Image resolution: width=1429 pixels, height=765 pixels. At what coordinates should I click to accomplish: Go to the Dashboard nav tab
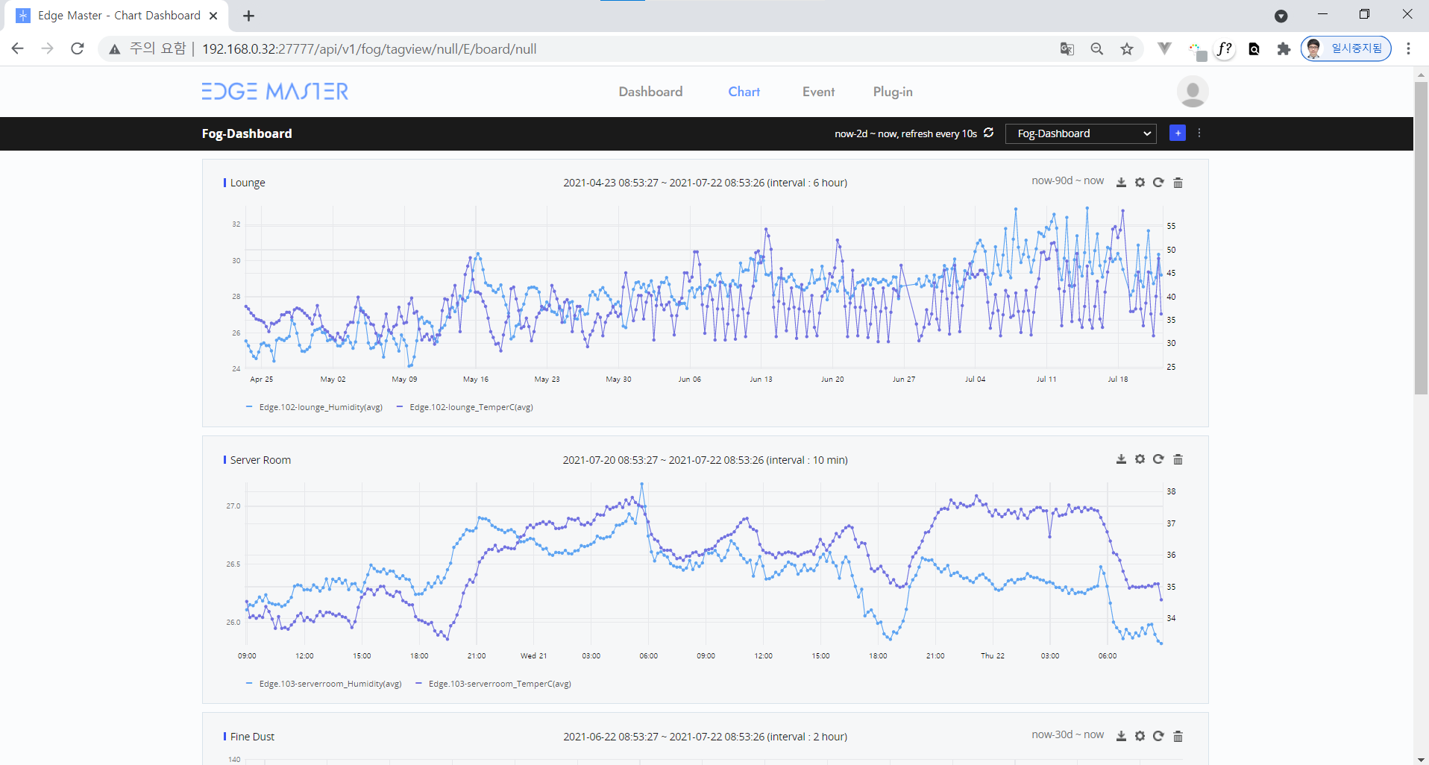coord(650,92)
